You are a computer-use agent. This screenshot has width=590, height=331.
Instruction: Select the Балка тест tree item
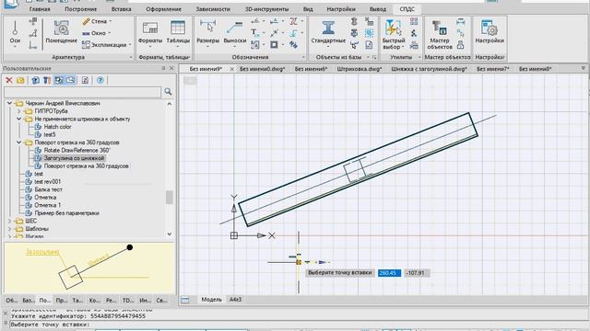click(x=49, y=189)
